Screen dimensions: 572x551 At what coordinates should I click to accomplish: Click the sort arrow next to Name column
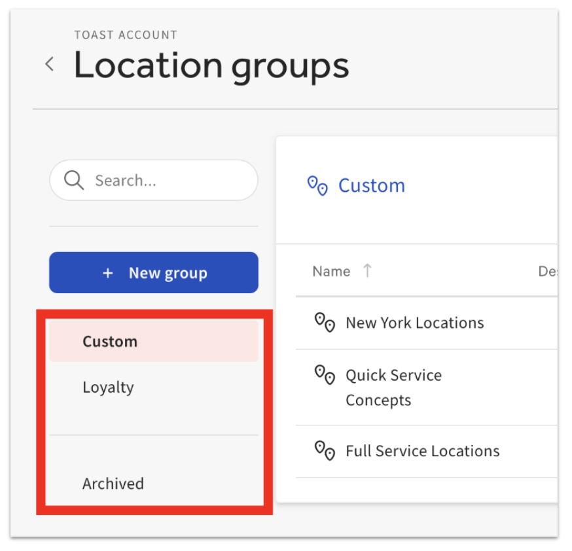point(367,270)
